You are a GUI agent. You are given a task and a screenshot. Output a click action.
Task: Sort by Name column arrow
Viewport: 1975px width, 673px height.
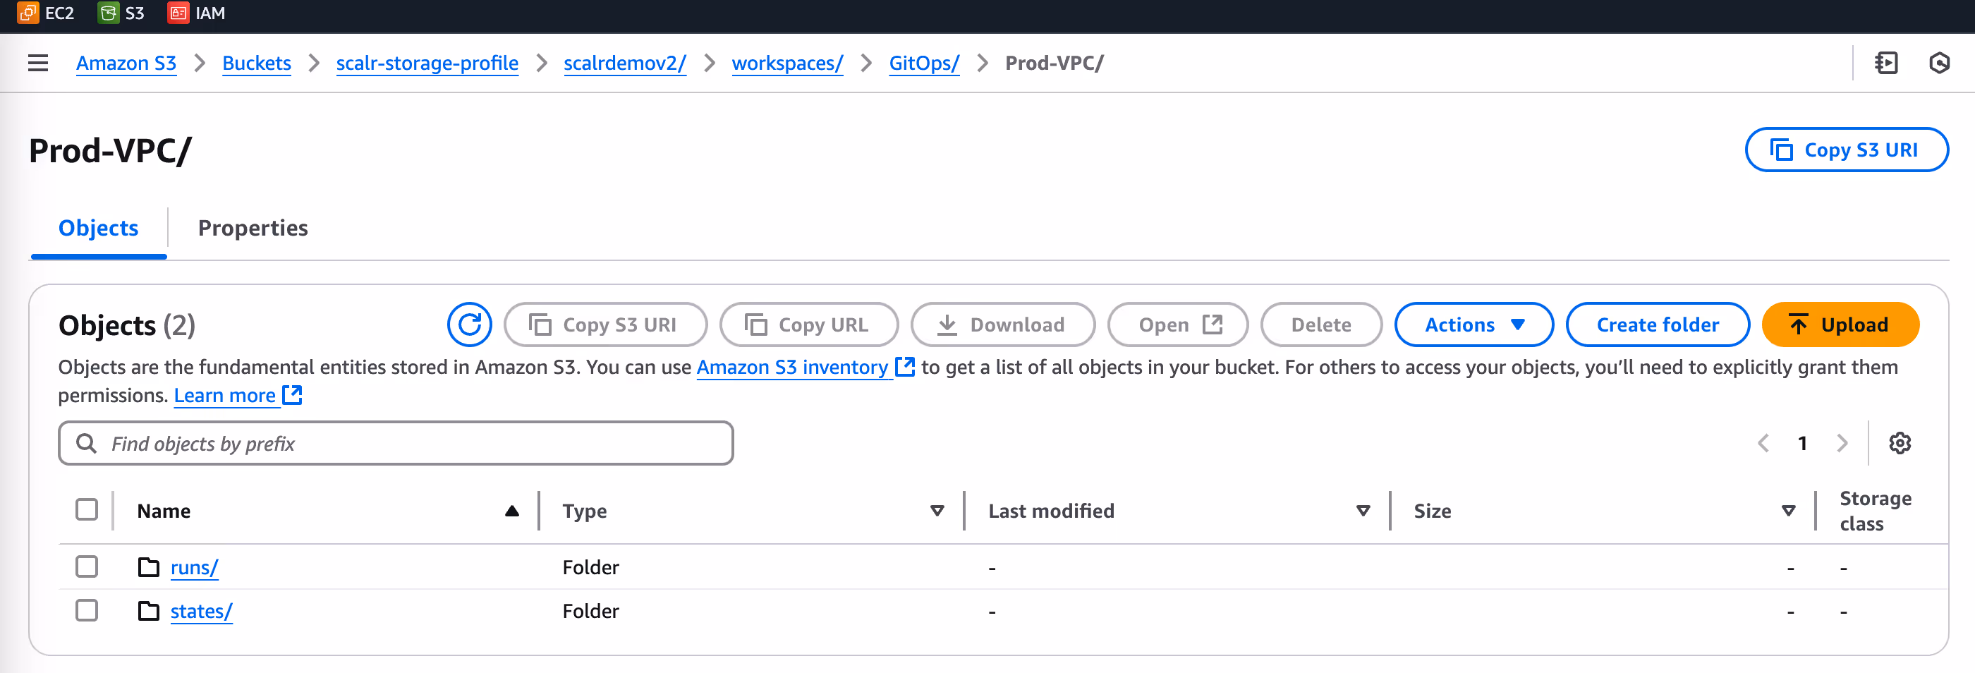(512, 511)
